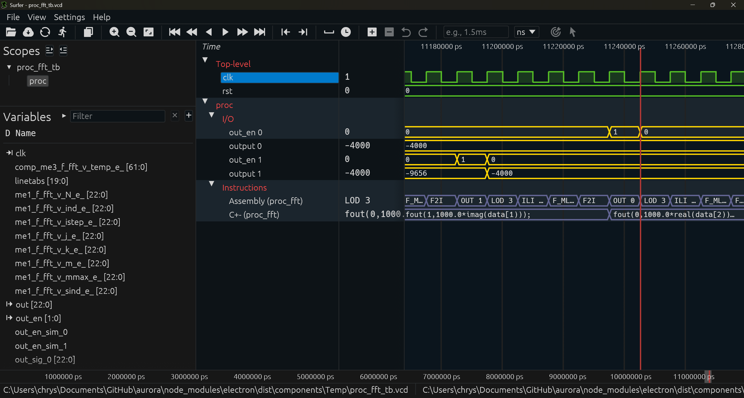
Task: Click the running figure toolbar icon
Action: [x=62, y=32]
